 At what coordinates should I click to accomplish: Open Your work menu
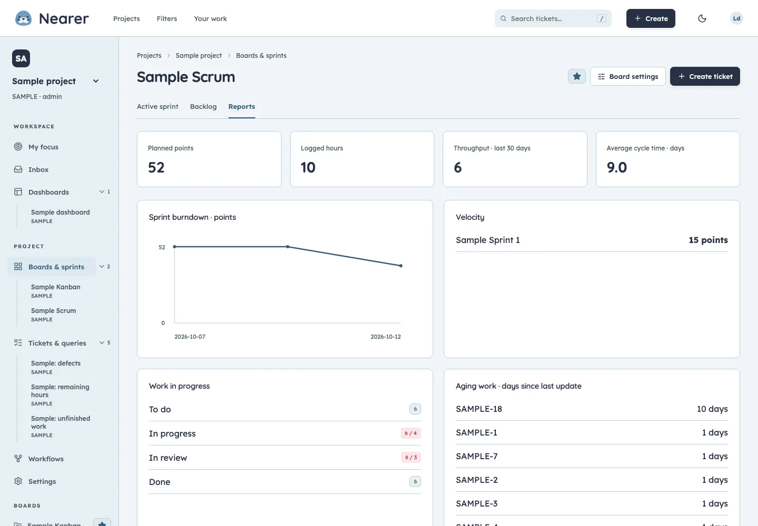[x=211, y=18]
